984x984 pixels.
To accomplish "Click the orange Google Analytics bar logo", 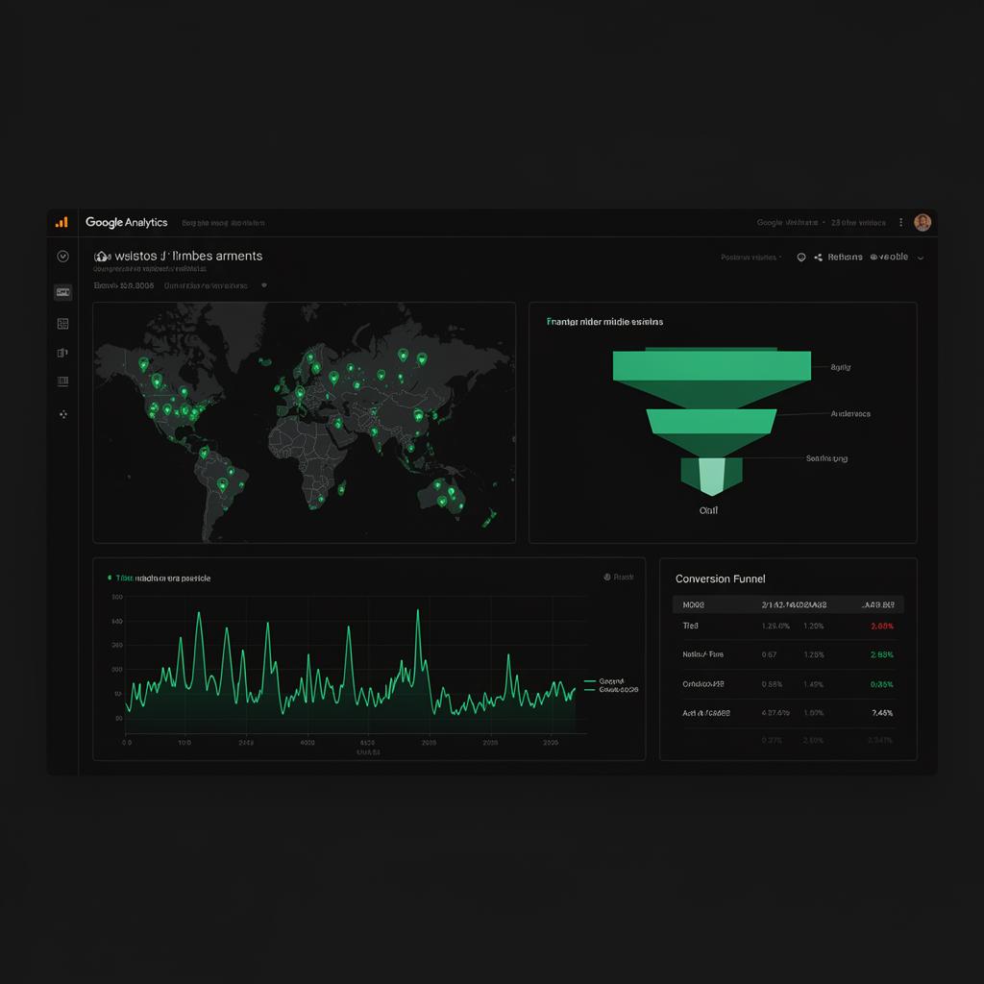I will [61, 222].
